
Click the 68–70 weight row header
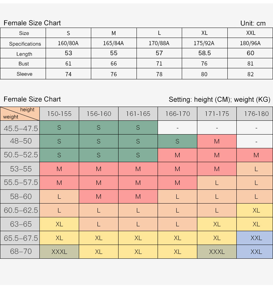21,251
